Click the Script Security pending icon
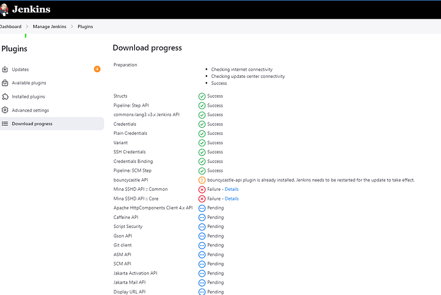Viewport: 441px width, 295px height. pos(202,227)
